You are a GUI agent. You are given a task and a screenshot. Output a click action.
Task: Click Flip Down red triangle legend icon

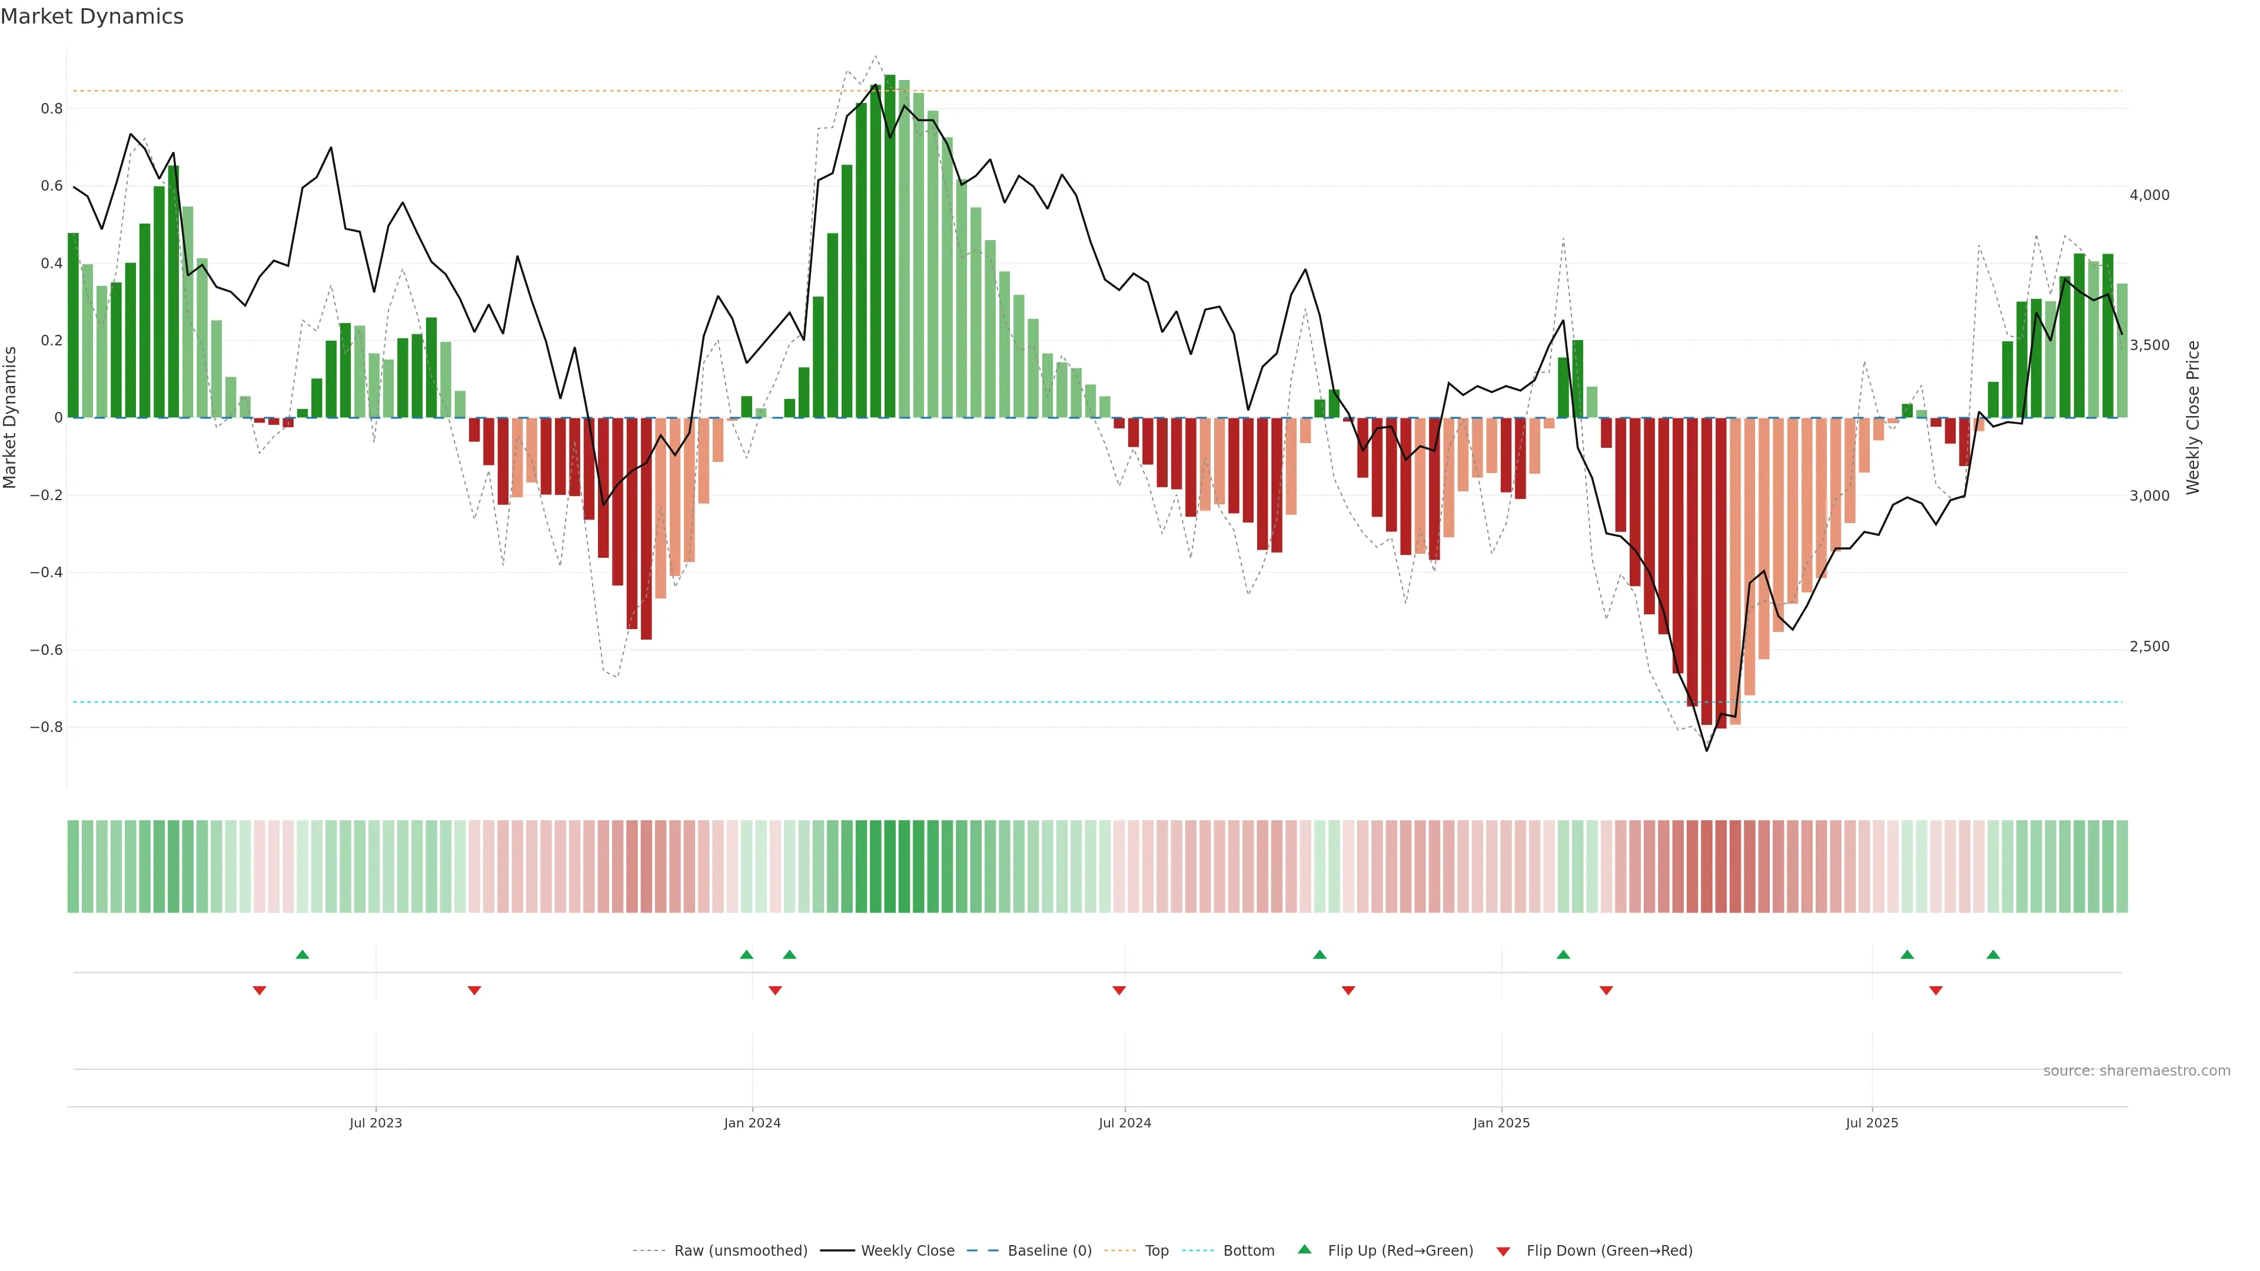1503,1252
